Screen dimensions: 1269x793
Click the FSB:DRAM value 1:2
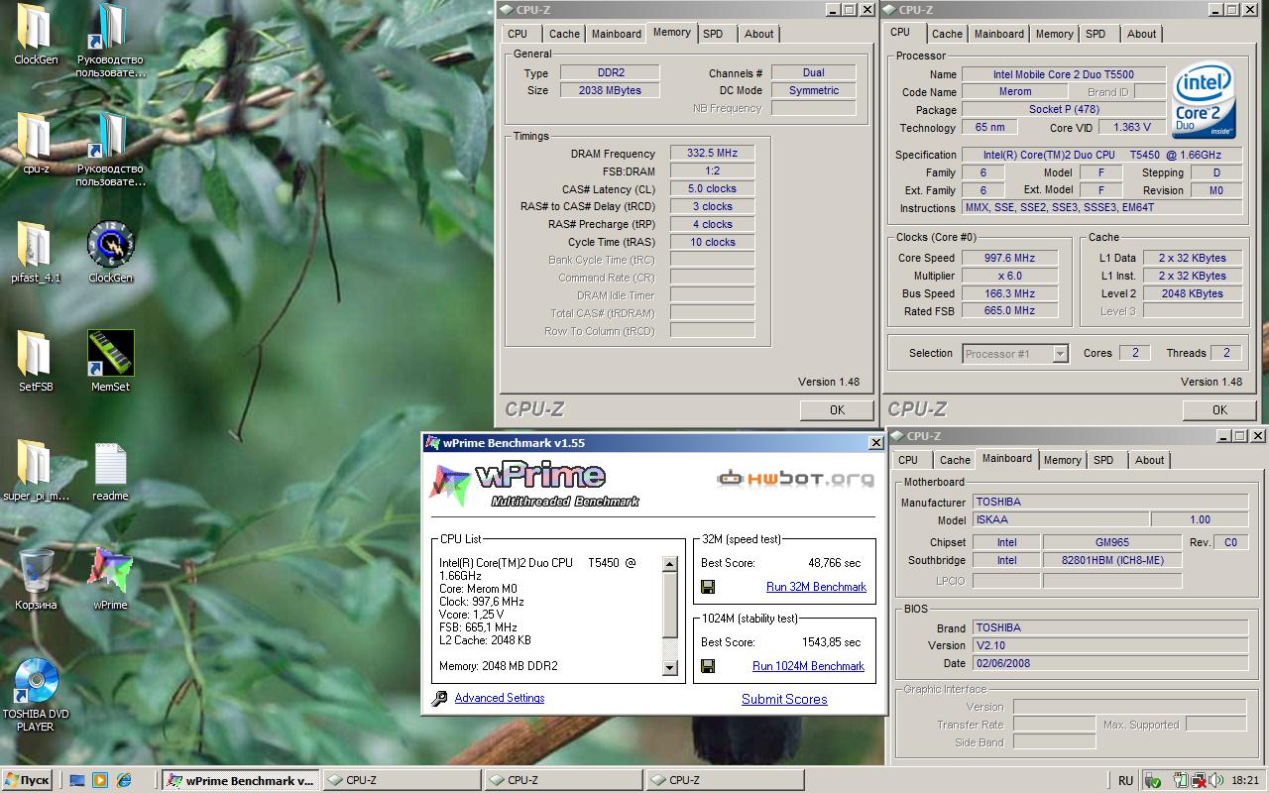712,170
